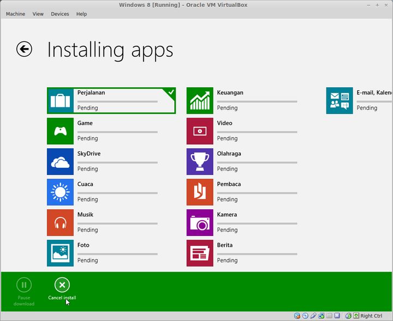Click 'Pending' status under Video
This screenshot has width=393, height=321.
point(227,138)
